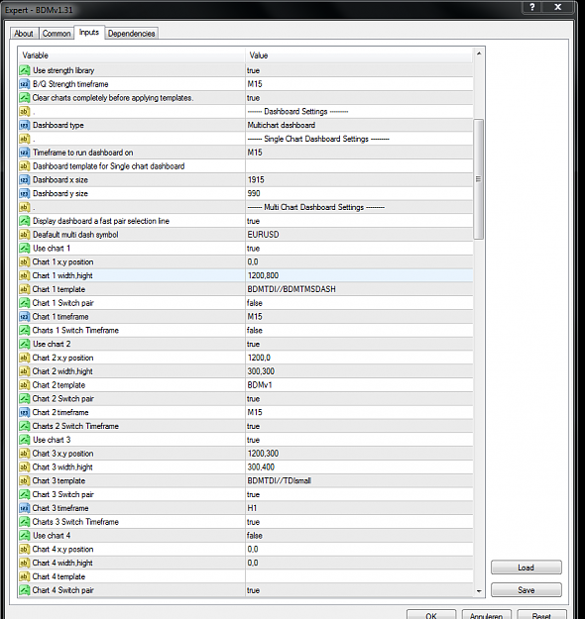This screenshot has width=585, height=619.
Task: Click the icon beside Chart 1 timeframe
Action: tap(25, 317)
